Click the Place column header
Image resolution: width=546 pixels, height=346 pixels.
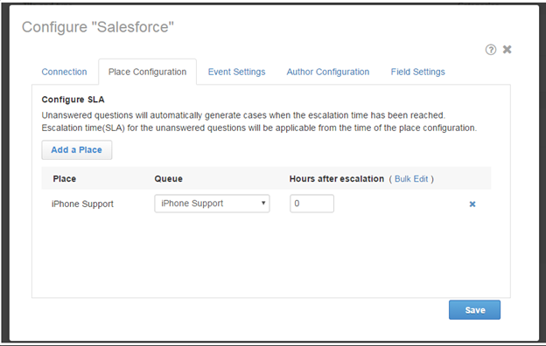point(65,179)
